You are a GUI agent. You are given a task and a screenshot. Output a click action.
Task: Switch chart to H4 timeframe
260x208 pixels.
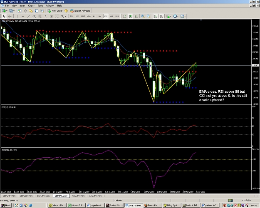pos(100,16)
